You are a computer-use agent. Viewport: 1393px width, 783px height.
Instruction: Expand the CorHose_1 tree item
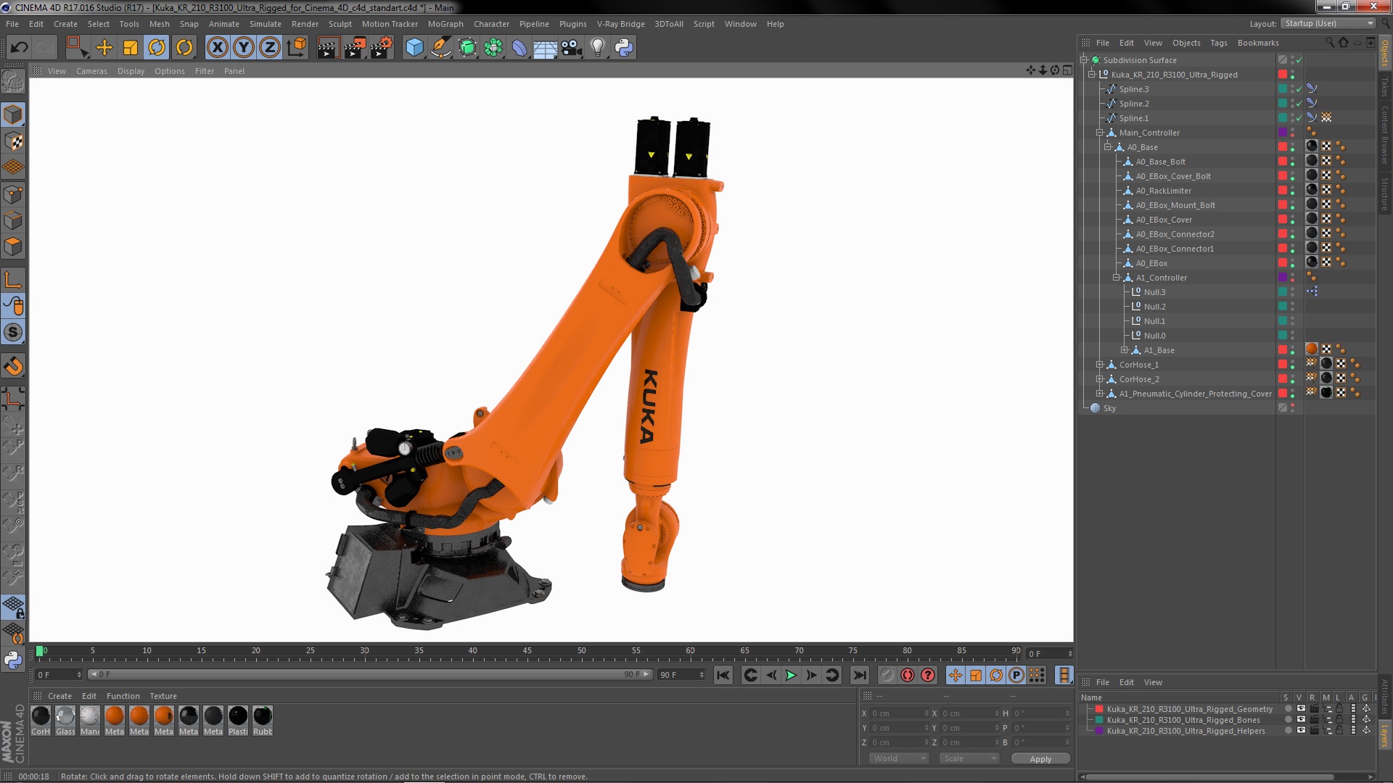point(1100,365)
